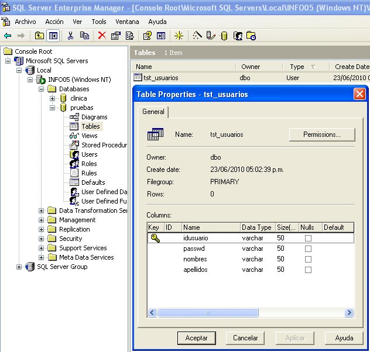Click the Register server icon
This screenshot has height=352, width=370.
click(211, 36)
